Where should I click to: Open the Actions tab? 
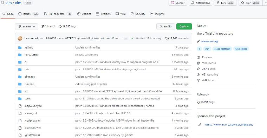(x=84, y=14)
